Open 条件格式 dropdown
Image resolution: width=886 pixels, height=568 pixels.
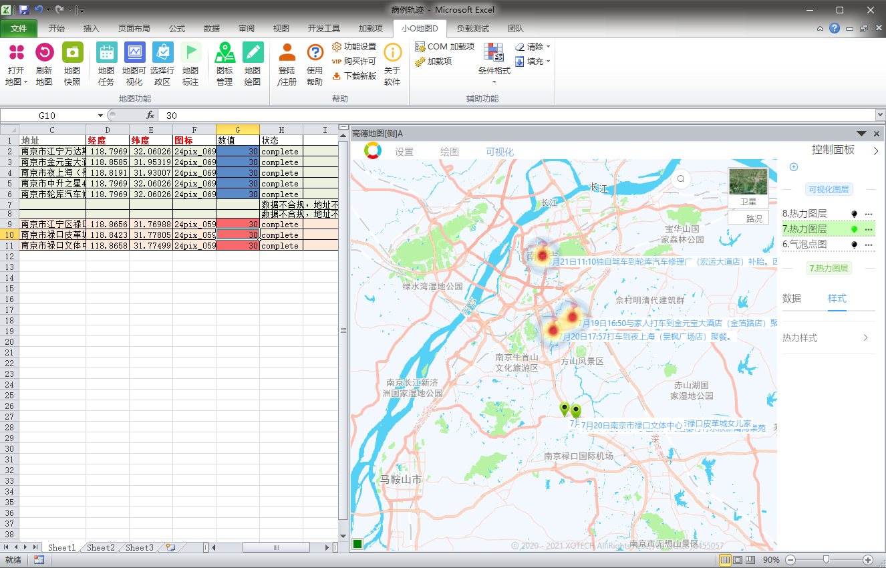(494, 64)
